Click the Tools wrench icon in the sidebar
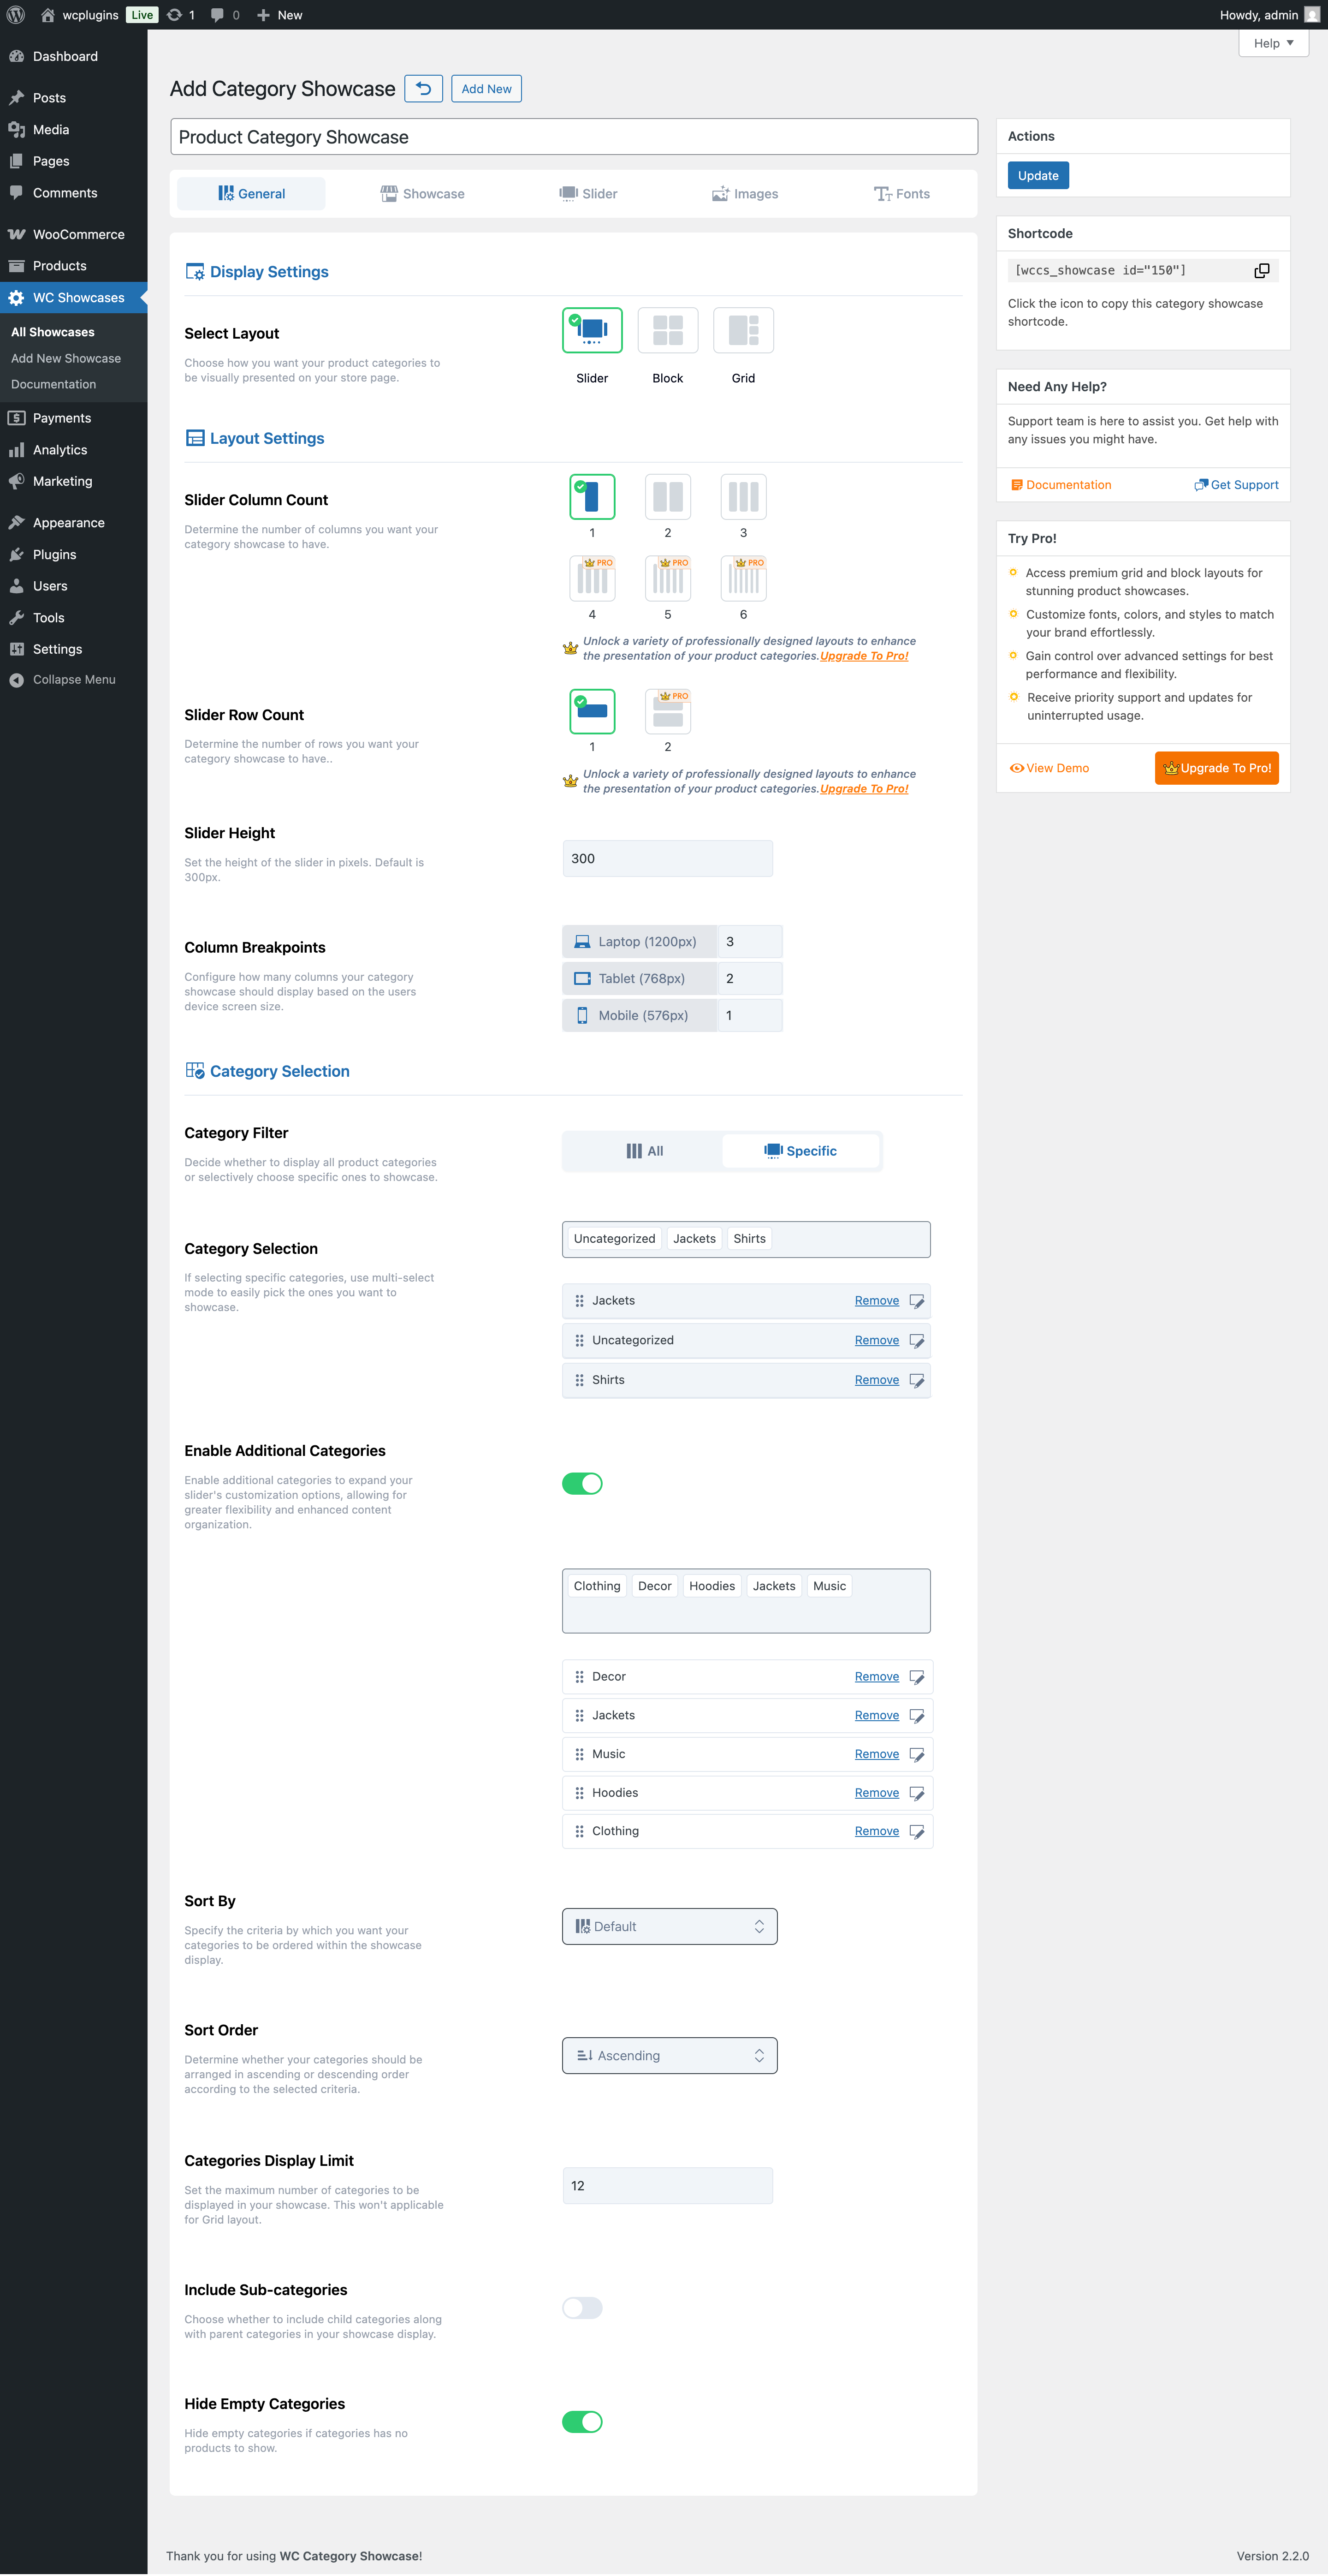Screen dimensions: 1328x2576 click(x=16, y=618)
